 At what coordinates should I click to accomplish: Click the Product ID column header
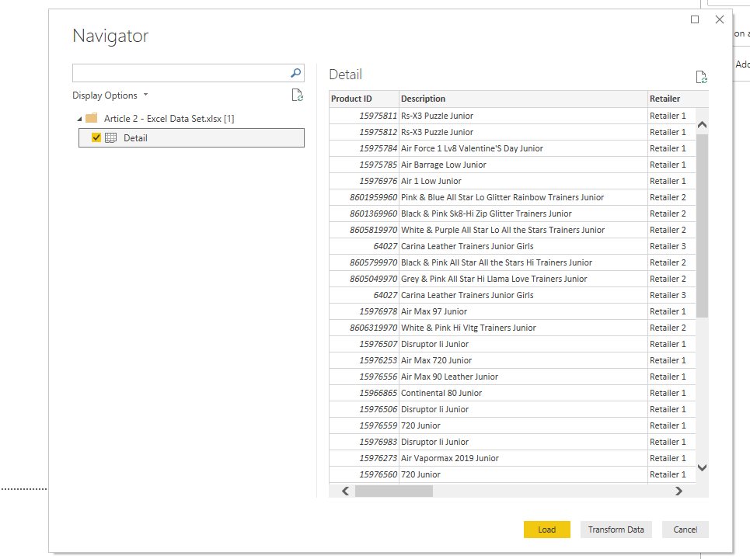click(x=364, y=99)
